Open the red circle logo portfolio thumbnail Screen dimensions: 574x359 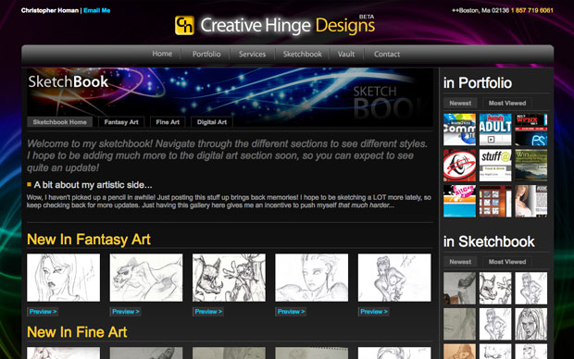[x=459, y=166]
